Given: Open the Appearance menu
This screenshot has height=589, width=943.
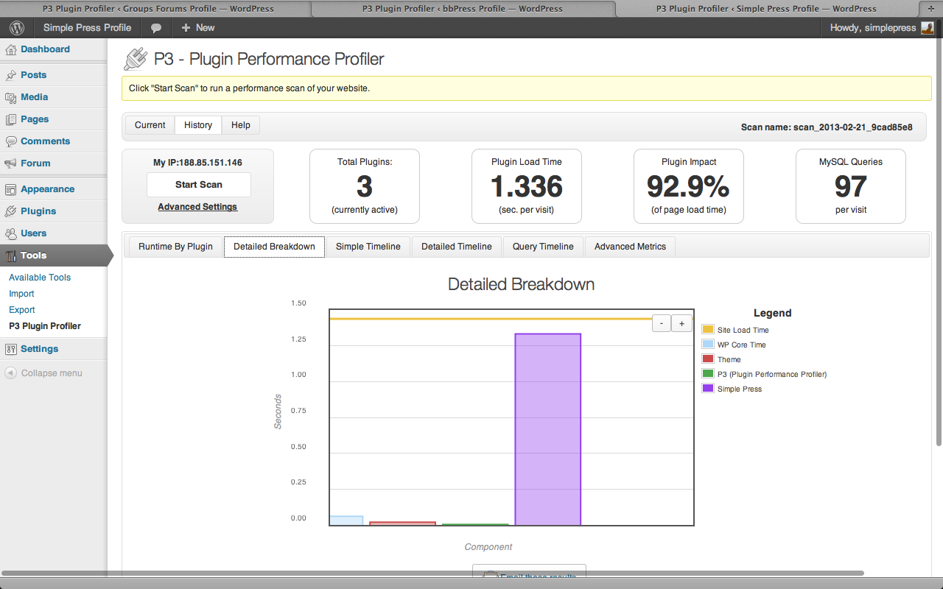Looking at the screenshot, I should [x=48, y=189].
